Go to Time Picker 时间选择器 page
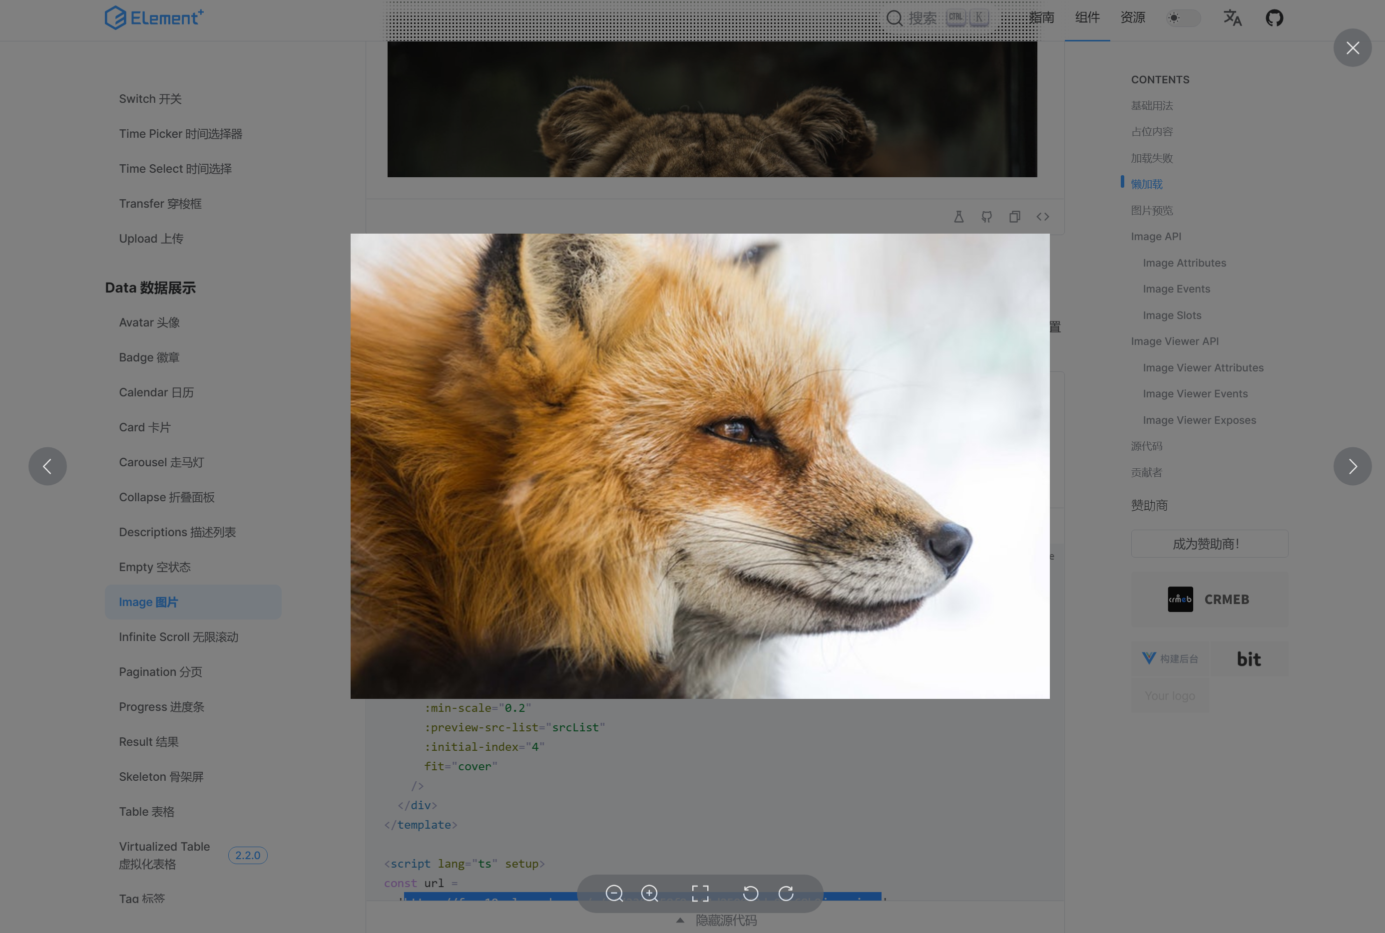This screenshot has height=933, width=1385. click(x=180, y=134)
